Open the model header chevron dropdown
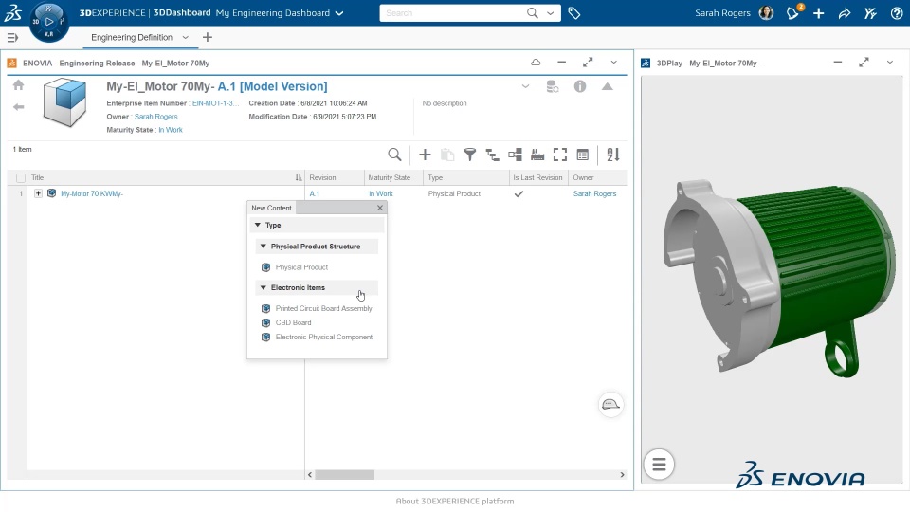910x512 pixels. (525, 86)
